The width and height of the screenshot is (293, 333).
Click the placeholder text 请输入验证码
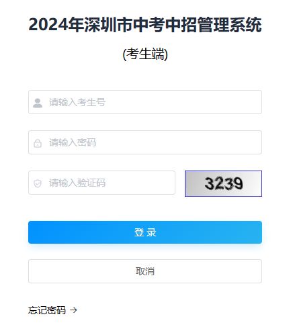click(77, 183)
